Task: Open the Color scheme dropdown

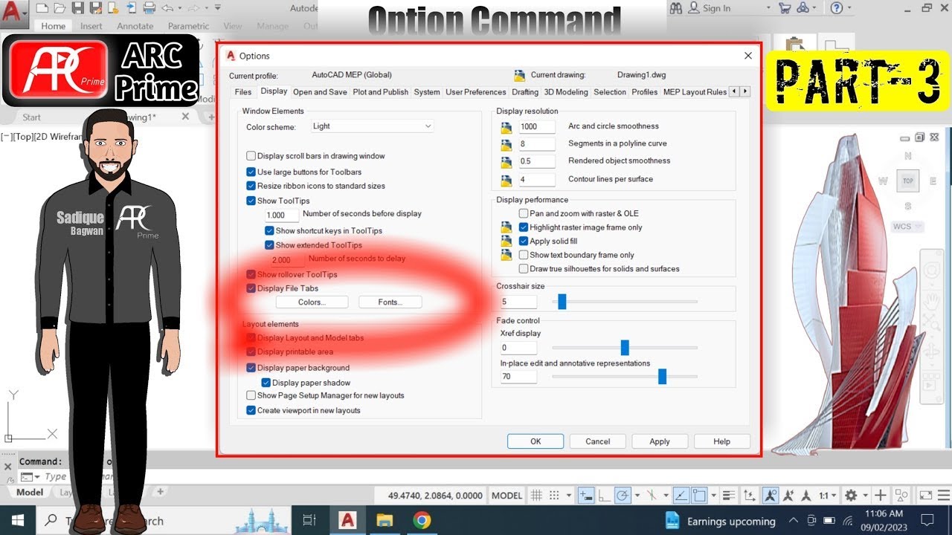Action: point(372,126)
